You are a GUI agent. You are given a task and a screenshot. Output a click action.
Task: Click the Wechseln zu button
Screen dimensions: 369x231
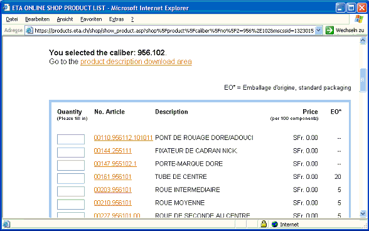point(345,30)
